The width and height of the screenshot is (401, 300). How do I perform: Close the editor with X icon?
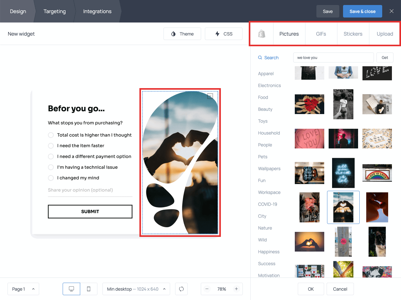(x=392, y=11)
